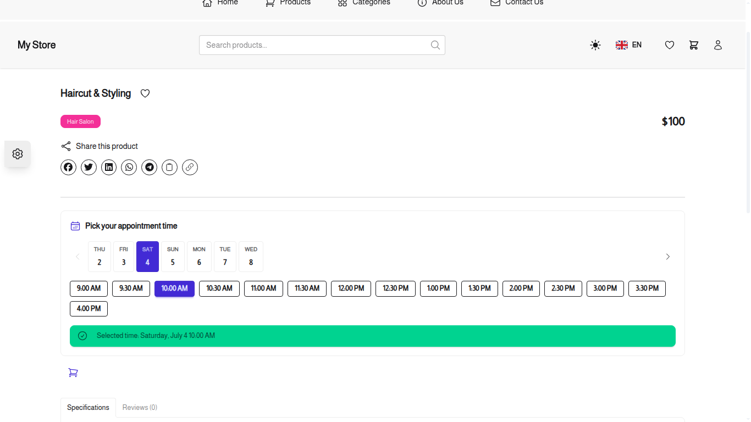Show previous week of dates
751x422 pixels.
coord(78,257)
